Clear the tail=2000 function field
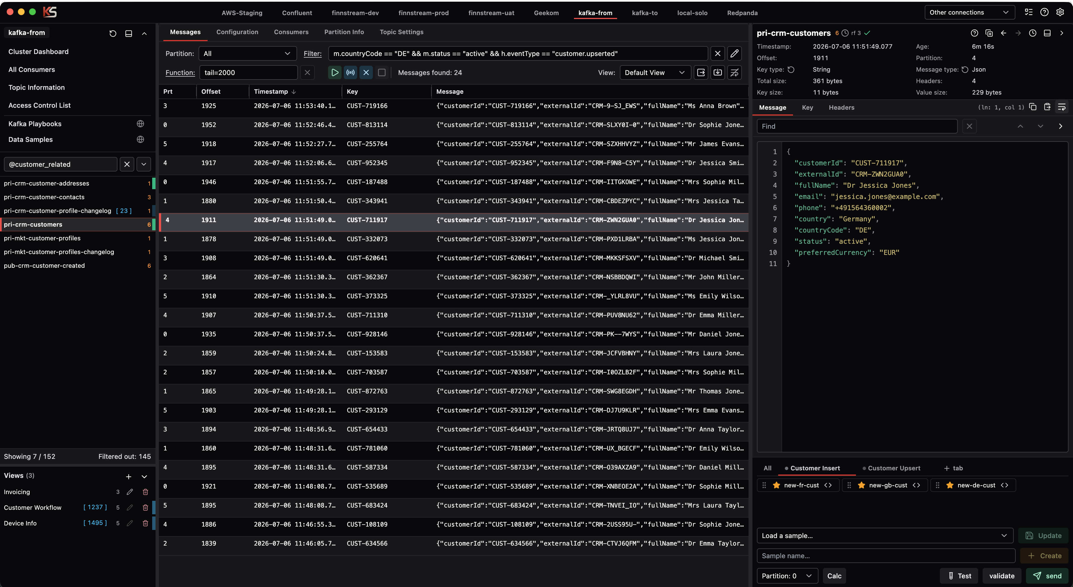1073x587 pixels. (x=307, y=72)
